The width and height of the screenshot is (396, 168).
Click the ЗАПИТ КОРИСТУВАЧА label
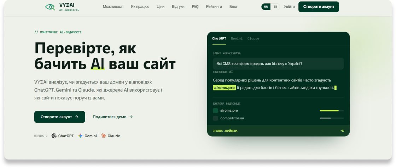tap(227, 54)
